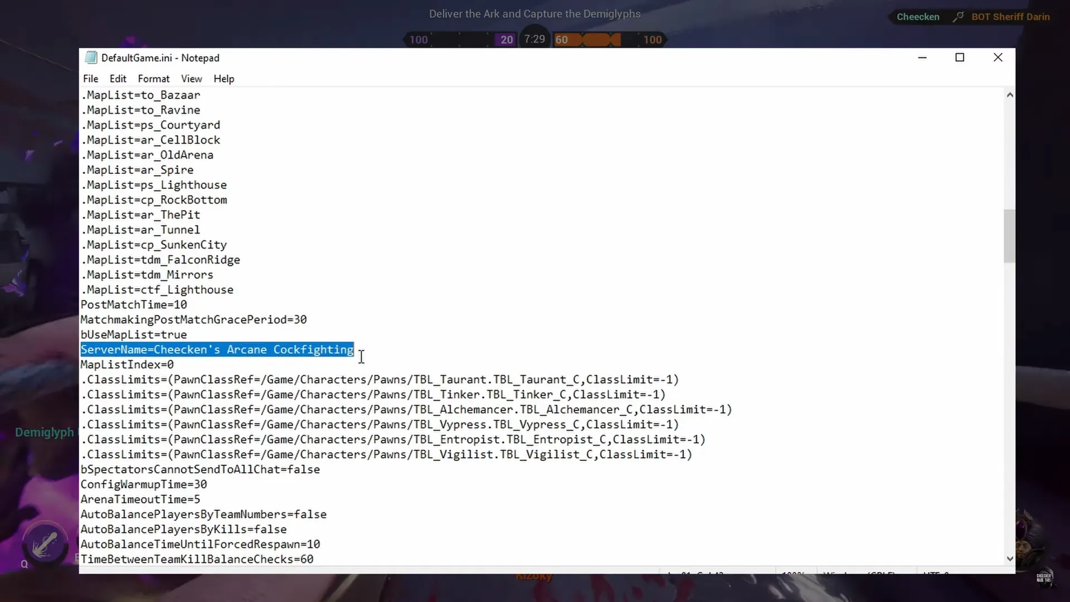This screenshot has width=1070, height=602.
Task: Open the File menu
Action: pyautogui.click(x=90, y=79)
